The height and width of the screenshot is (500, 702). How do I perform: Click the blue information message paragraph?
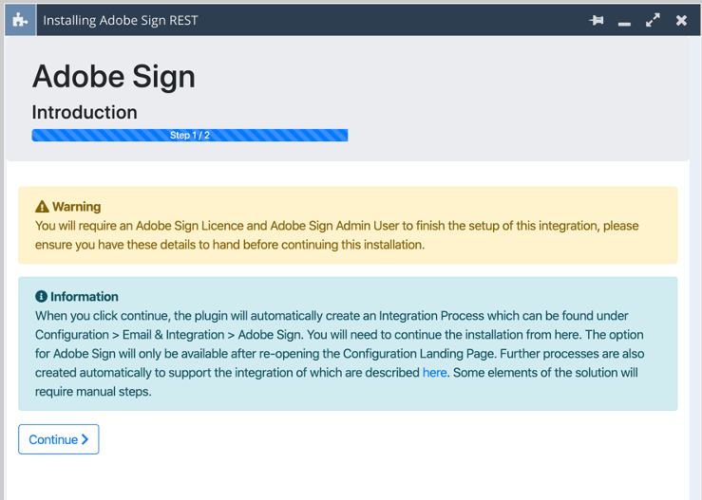pos(339,353)
